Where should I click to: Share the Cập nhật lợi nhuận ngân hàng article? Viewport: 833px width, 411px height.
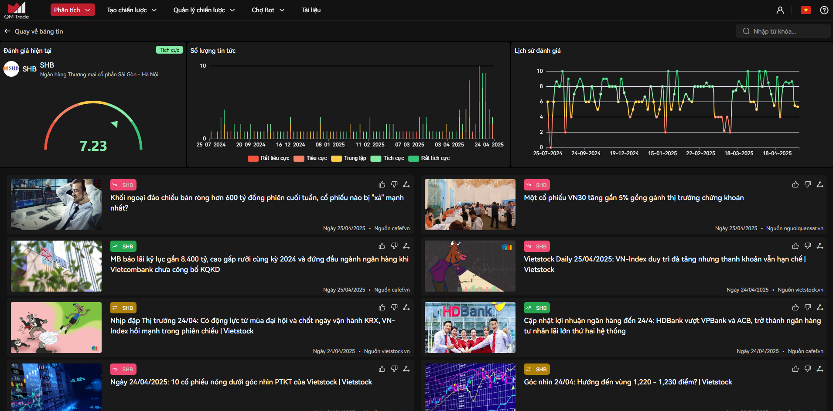pyautogui.click(x=820, y=307)
